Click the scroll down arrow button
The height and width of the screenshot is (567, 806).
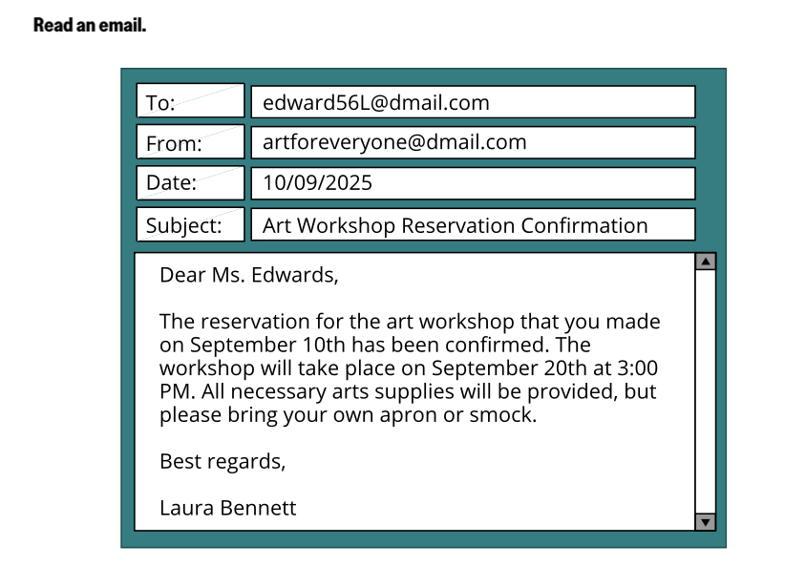[706, 521]
